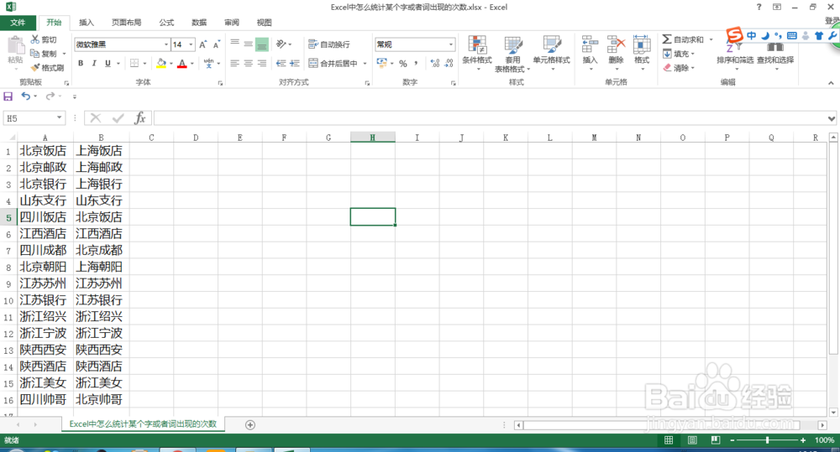840x452 pixels.
Task: Toggle Wrap Text (自动换行)
Action: pos(329,44)
